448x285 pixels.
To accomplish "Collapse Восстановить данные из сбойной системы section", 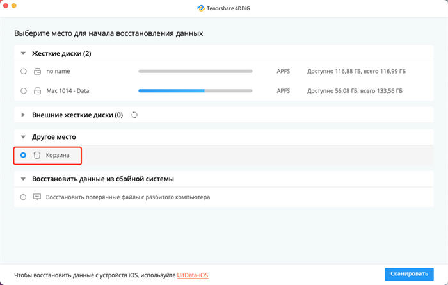I will [23, 179].
